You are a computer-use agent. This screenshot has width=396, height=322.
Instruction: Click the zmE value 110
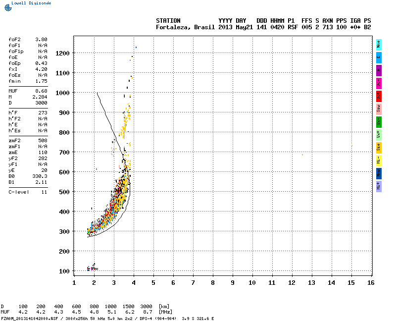[x=43, y=153]
